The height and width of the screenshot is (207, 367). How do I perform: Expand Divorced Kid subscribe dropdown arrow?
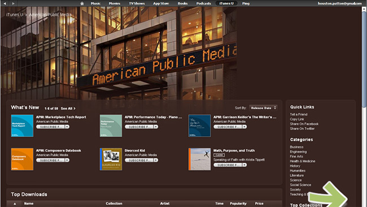tap(156, 161)
